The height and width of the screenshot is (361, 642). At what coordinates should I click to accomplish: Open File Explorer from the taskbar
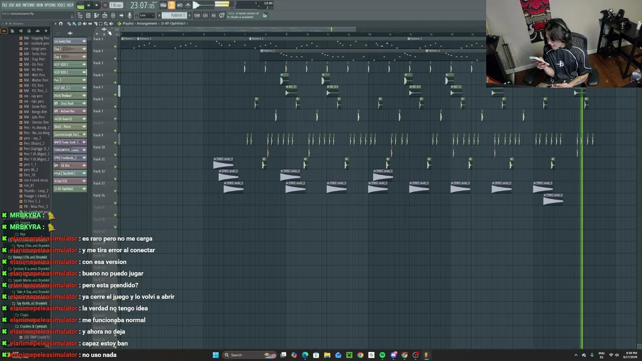327,355
